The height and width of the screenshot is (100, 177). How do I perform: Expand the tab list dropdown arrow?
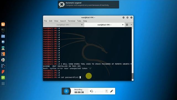[131, 25]
